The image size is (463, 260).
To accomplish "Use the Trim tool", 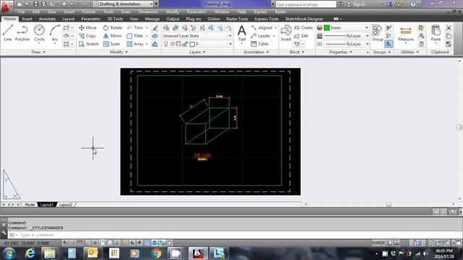I will pos(135,27).
